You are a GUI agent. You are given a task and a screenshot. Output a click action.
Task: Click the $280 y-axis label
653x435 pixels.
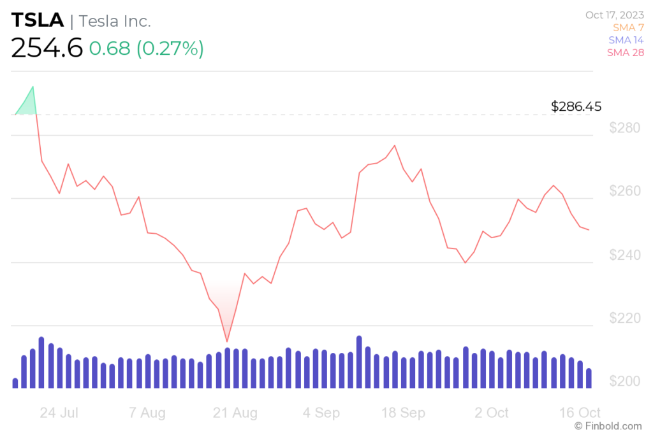624,127
